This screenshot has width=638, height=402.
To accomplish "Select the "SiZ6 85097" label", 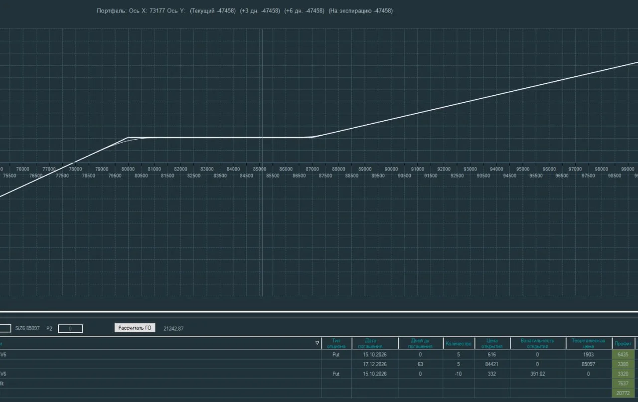I will pyautogui.click(x=27, y=329).
